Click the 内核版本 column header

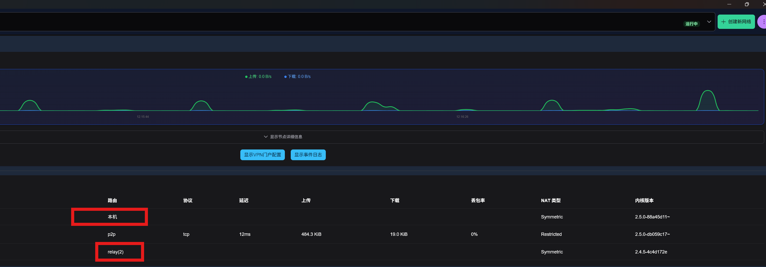644,201
